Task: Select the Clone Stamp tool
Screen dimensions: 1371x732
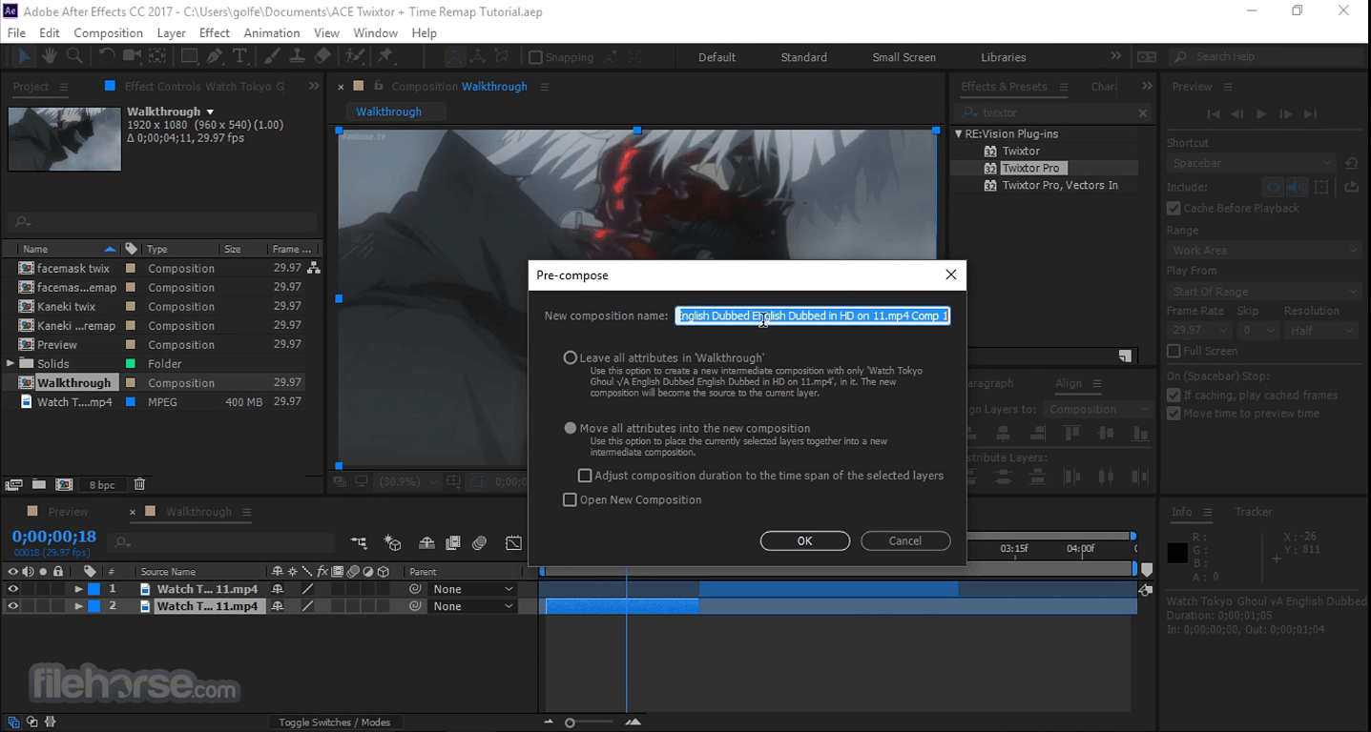Action: pyautogui.click(x=297, y=56)
